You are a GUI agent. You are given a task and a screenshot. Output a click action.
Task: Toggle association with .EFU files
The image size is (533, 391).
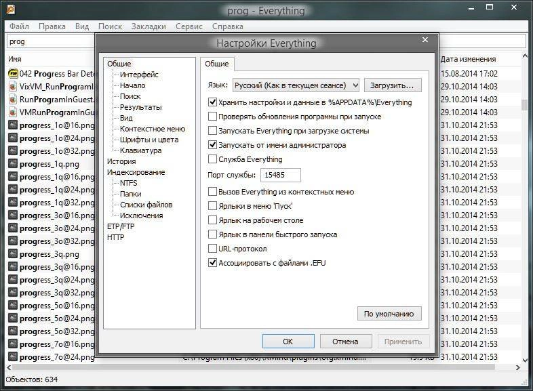(x=212, y=263)
